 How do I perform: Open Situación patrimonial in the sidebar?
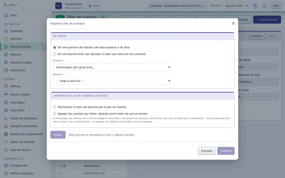click(x=23, y=126)
